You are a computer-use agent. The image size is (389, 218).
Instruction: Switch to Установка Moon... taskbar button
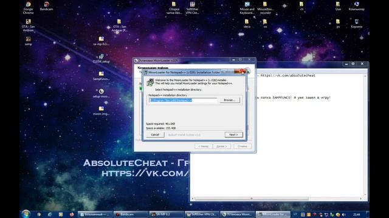point(238,214)
